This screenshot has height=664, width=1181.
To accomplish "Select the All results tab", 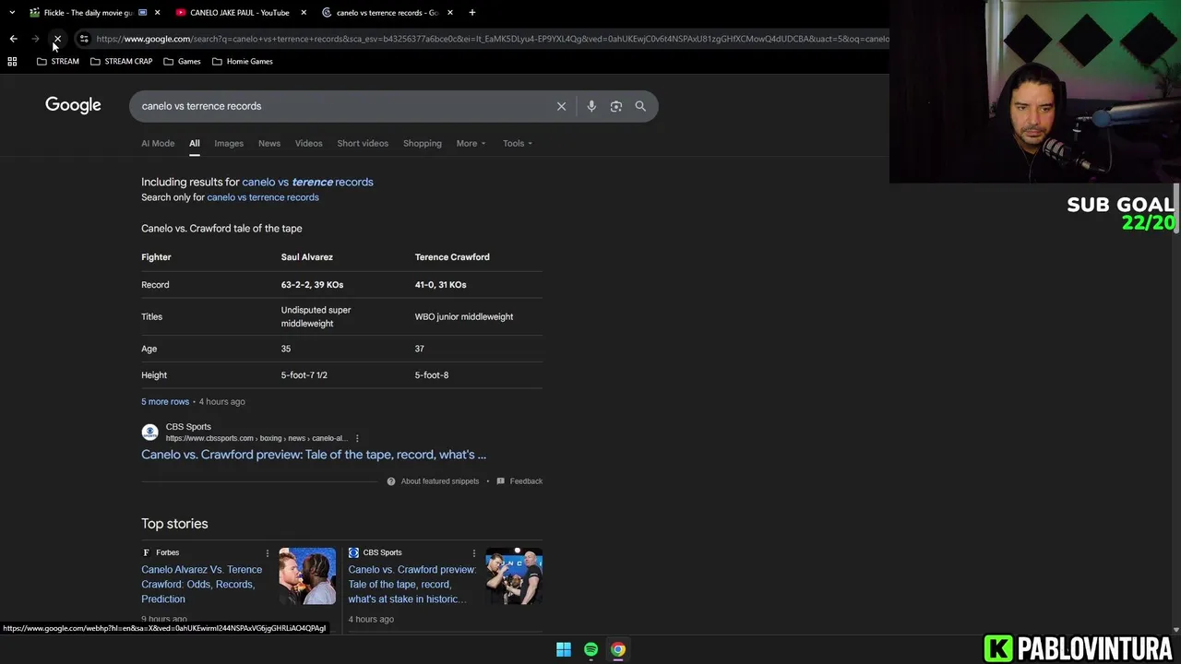I will [195, 144].
